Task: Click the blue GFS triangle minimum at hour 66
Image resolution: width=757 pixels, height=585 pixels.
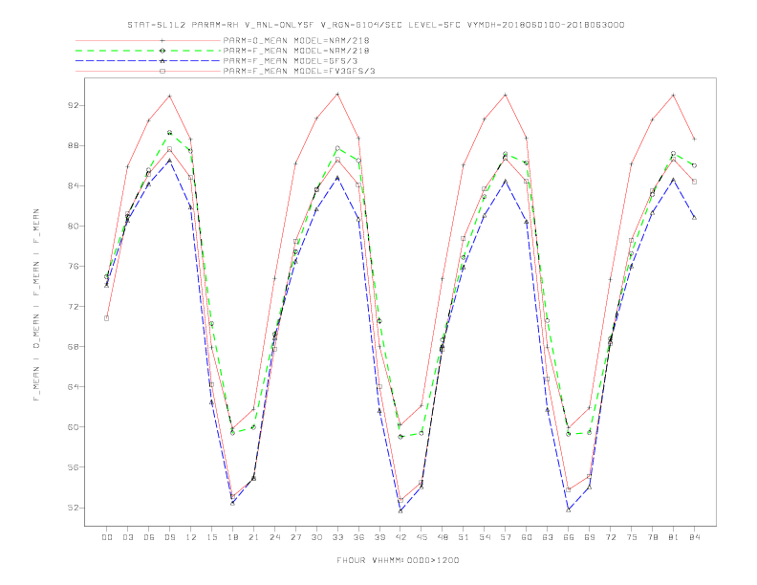Action: click(x=569, y=509)
